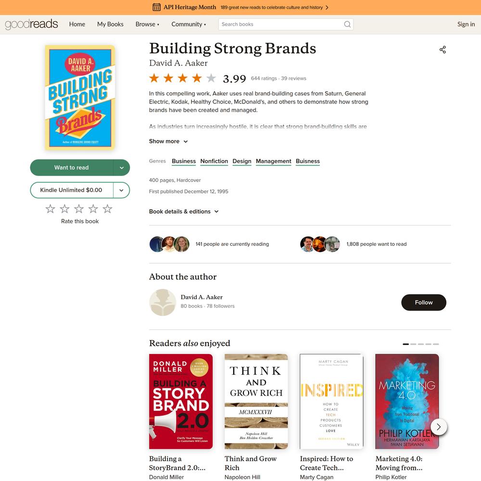Sign in from the header

(466, 24)
